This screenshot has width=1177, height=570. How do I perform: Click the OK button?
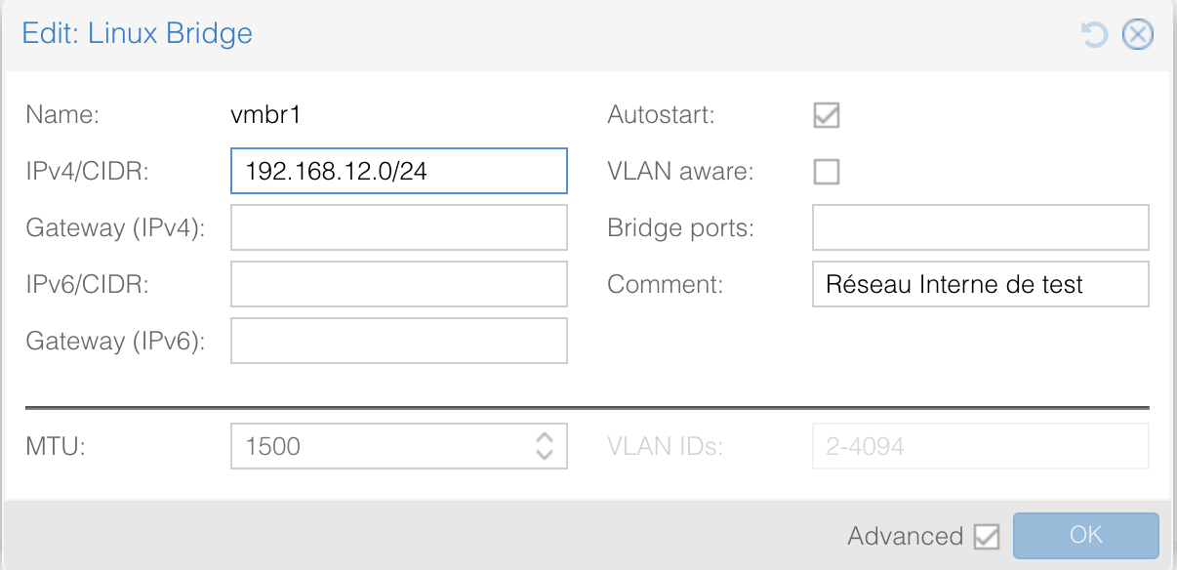tap(1085, 535)
